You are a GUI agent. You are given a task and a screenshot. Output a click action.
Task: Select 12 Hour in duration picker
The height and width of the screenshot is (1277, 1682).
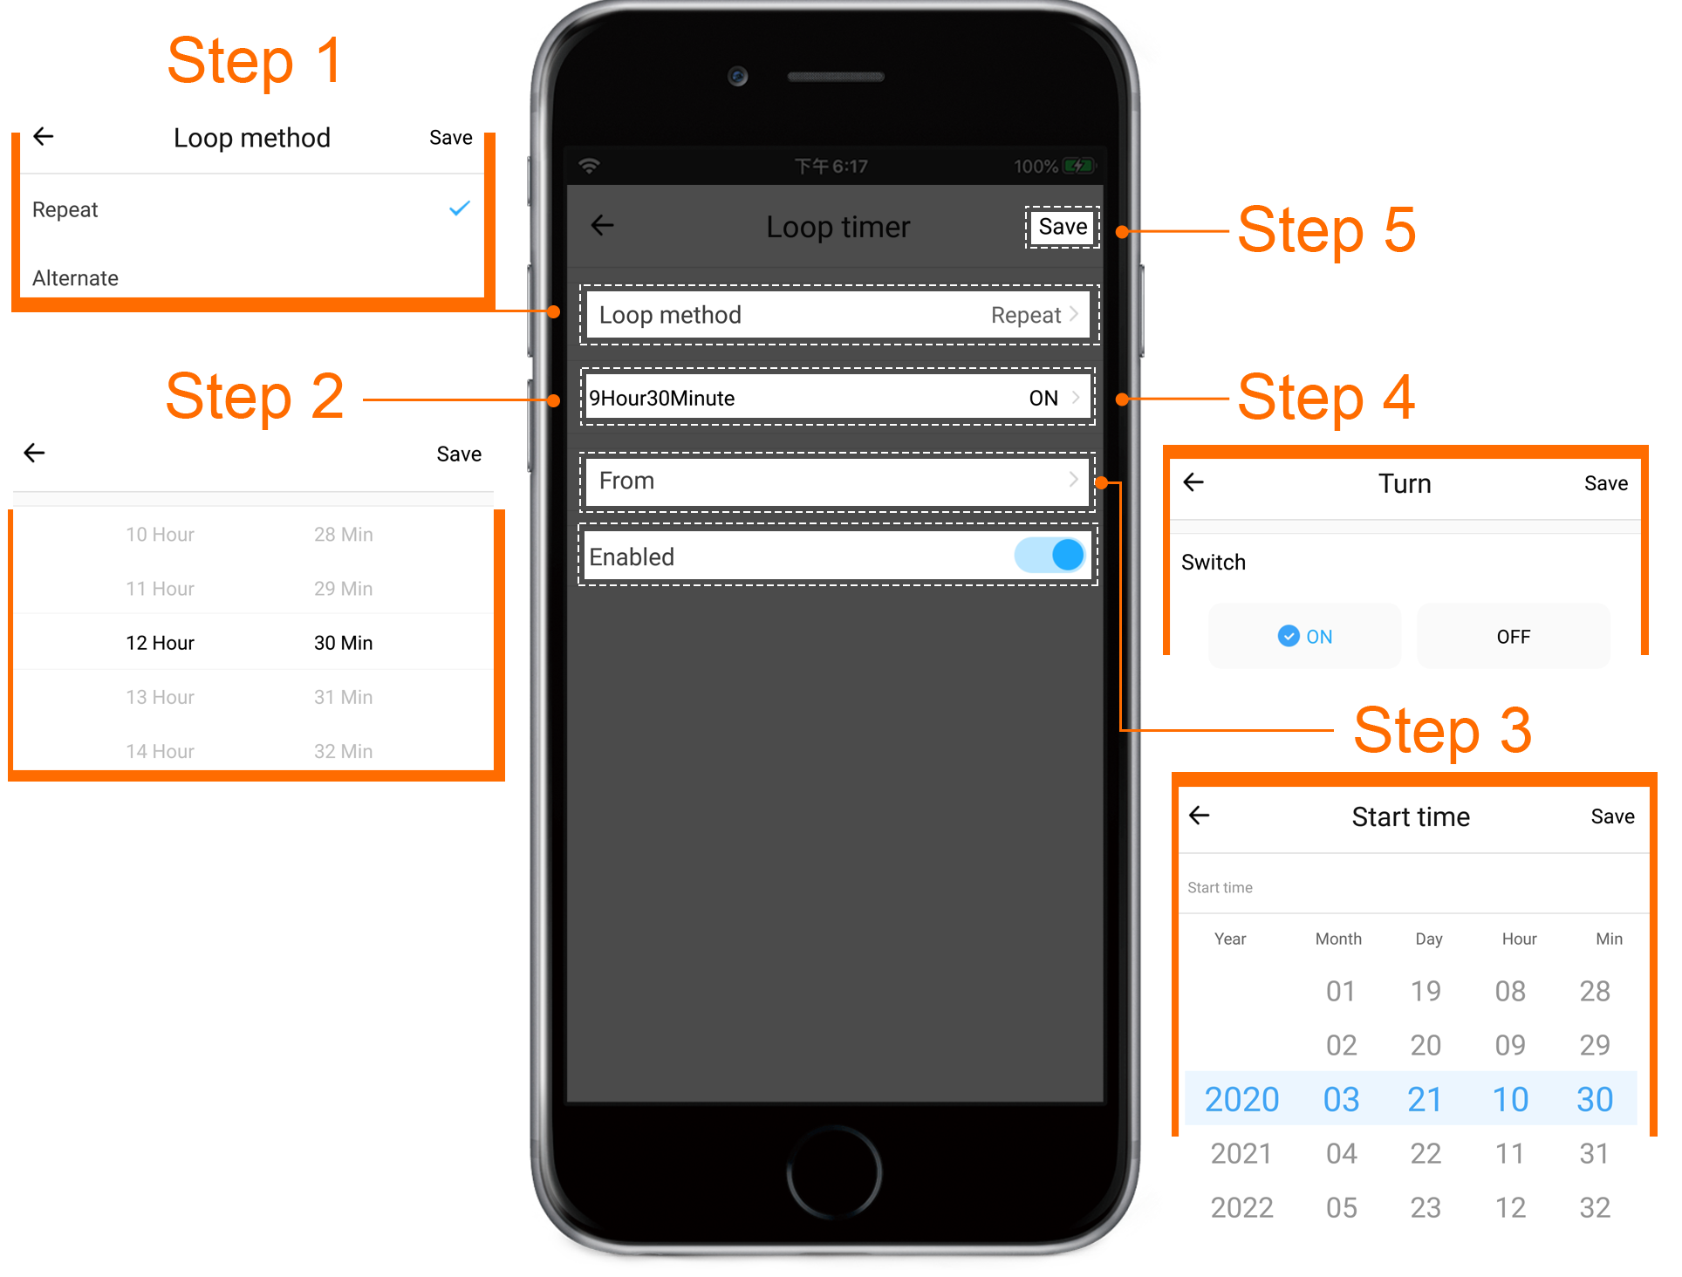click(x=160, y=643)
